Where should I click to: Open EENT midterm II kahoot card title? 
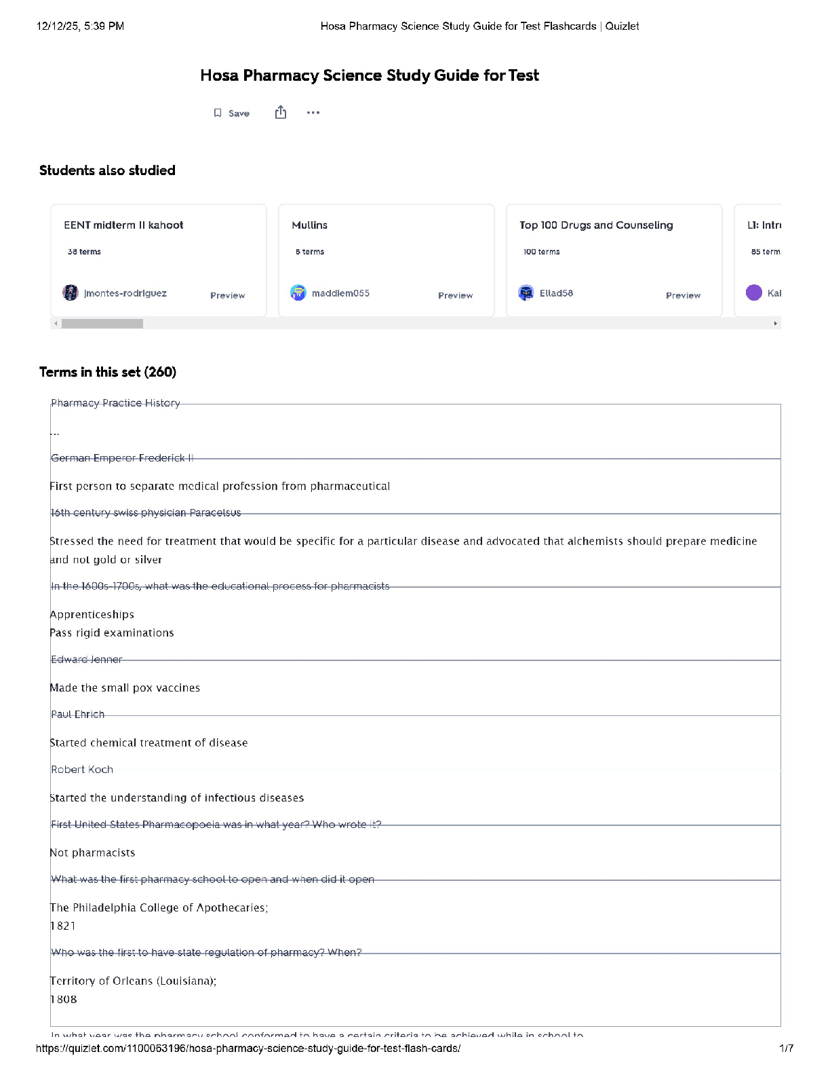tap(123, 225)
